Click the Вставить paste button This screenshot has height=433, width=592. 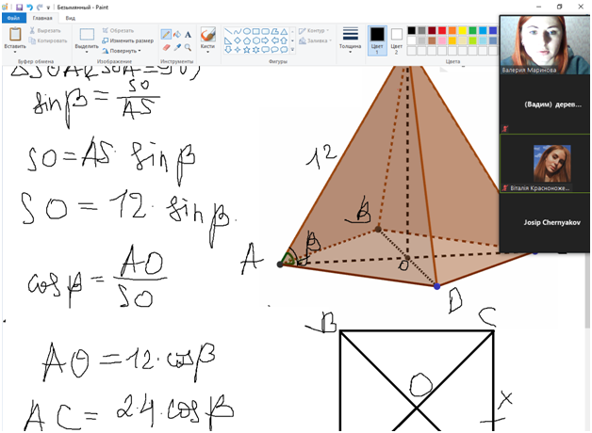click(14, 40)
